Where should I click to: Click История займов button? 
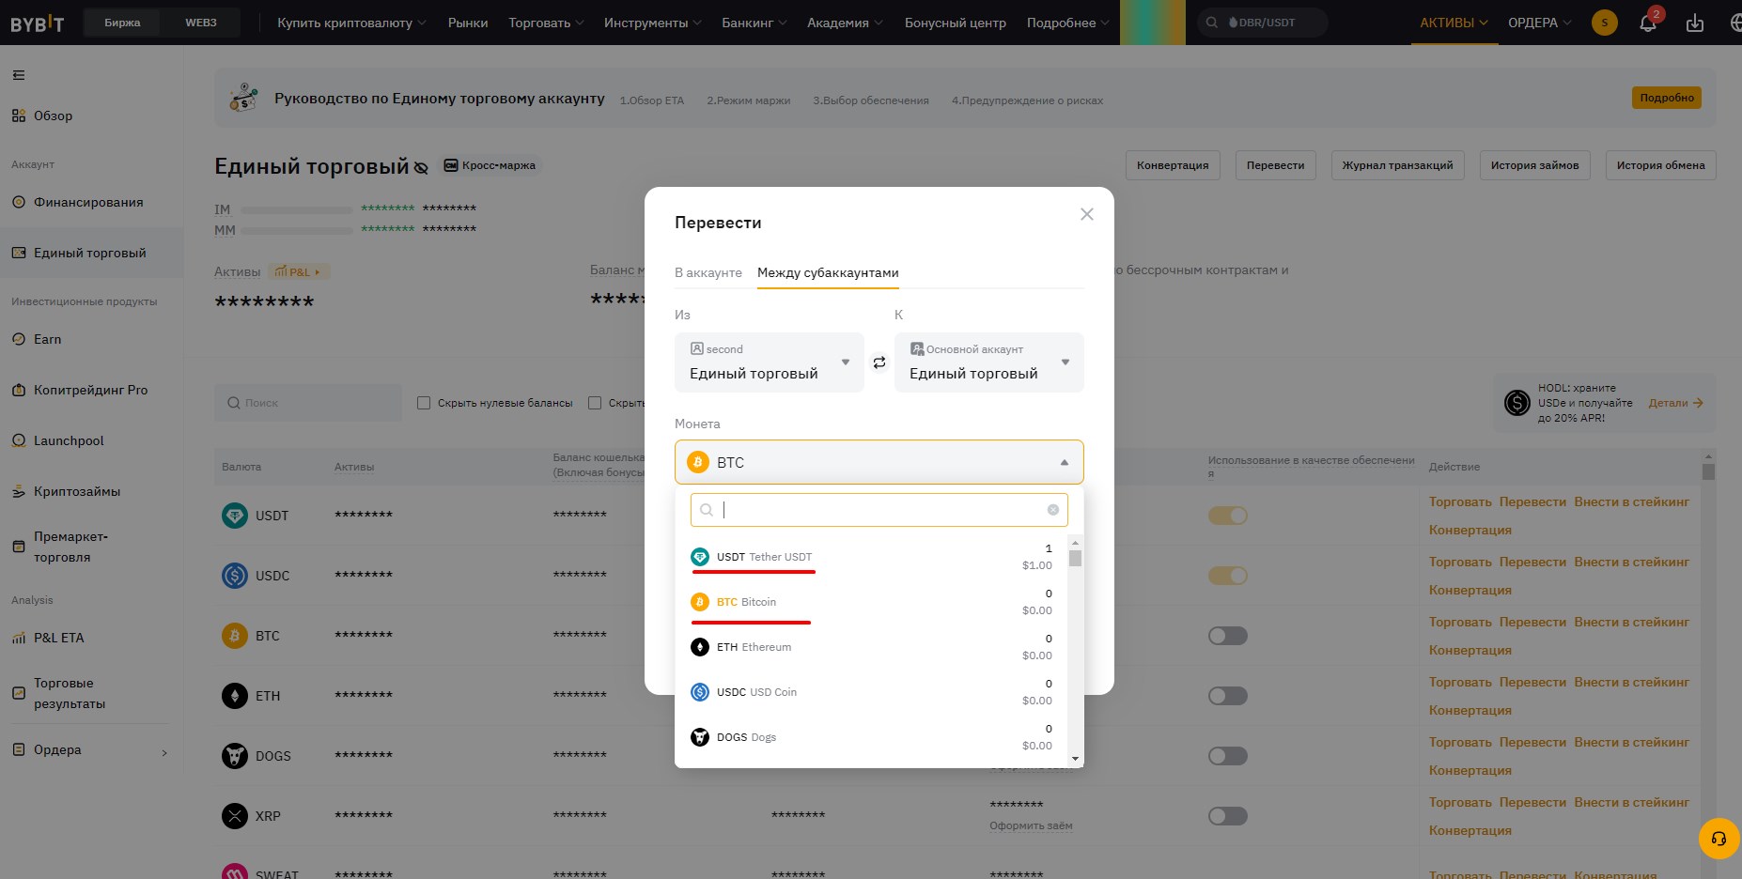coord(1534,165)
